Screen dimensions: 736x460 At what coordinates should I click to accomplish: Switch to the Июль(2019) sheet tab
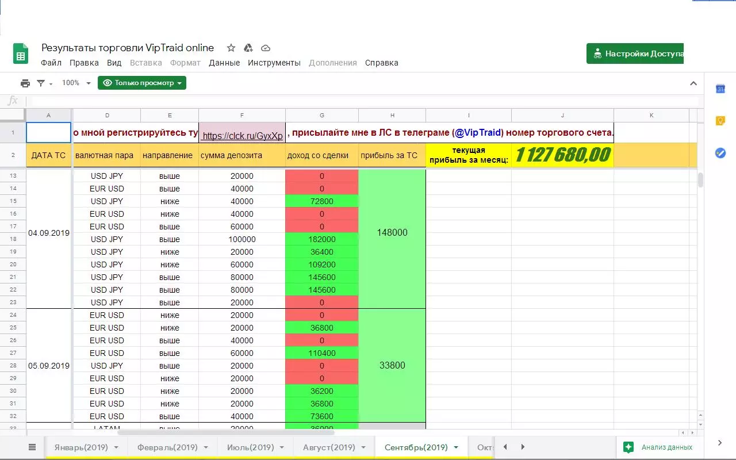tap(250, 447)
